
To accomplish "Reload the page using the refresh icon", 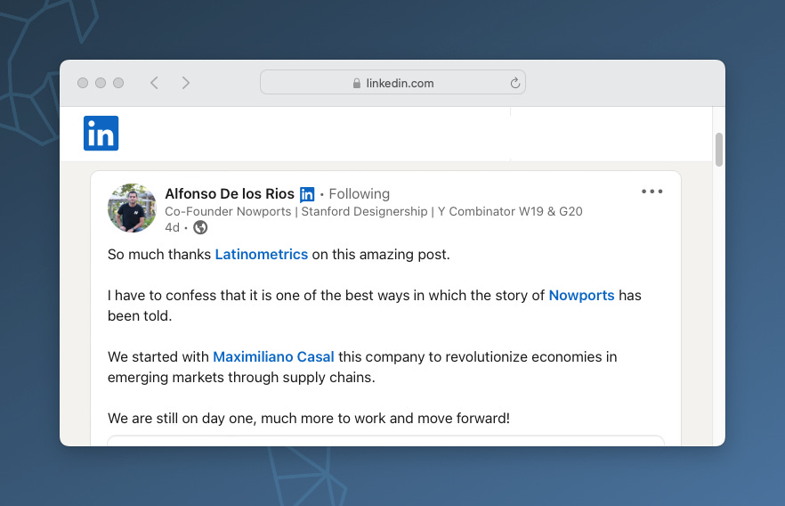I will click(515, 83).
